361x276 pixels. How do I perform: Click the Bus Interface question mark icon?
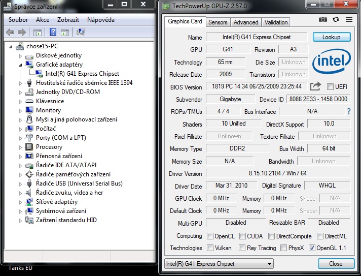coord(349,112)
